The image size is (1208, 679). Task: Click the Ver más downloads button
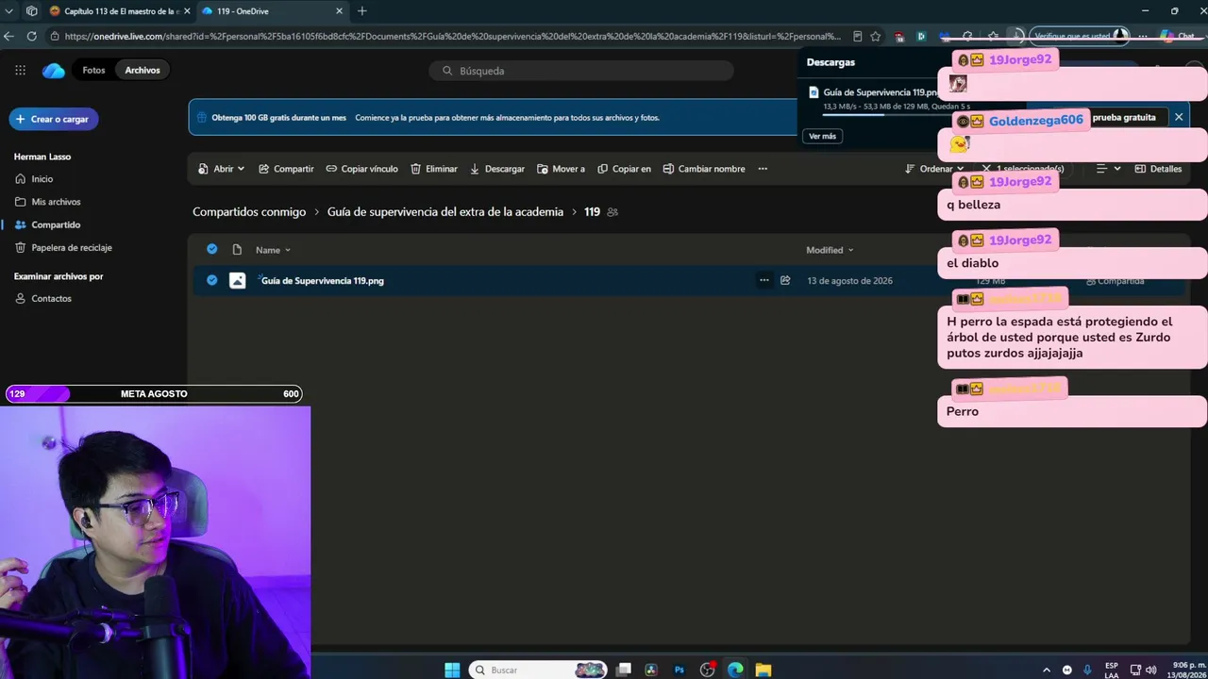(822, 137)
